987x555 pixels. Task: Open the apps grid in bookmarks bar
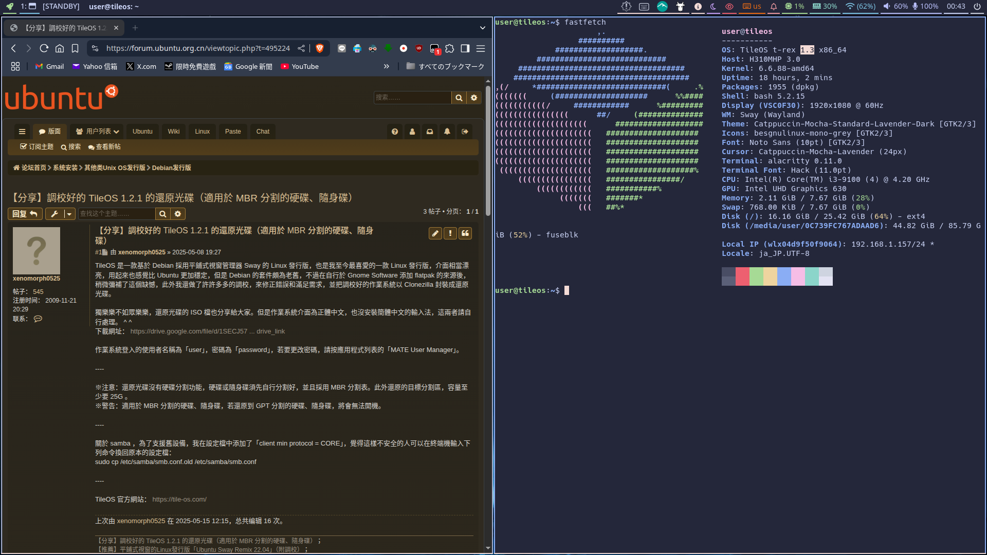tap(15, 66)
